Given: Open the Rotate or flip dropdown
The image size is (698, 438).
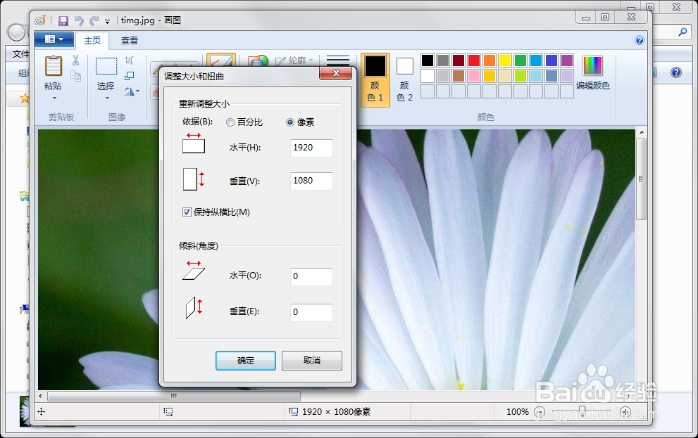Looking at the screenshot, I should point(132,91).
